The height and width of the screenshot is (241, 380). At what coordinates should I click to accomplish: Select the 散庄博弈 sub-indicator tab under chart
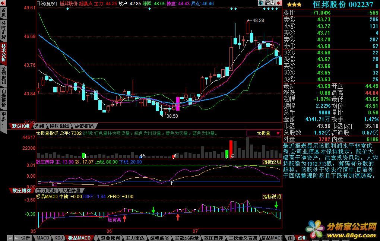22,191
